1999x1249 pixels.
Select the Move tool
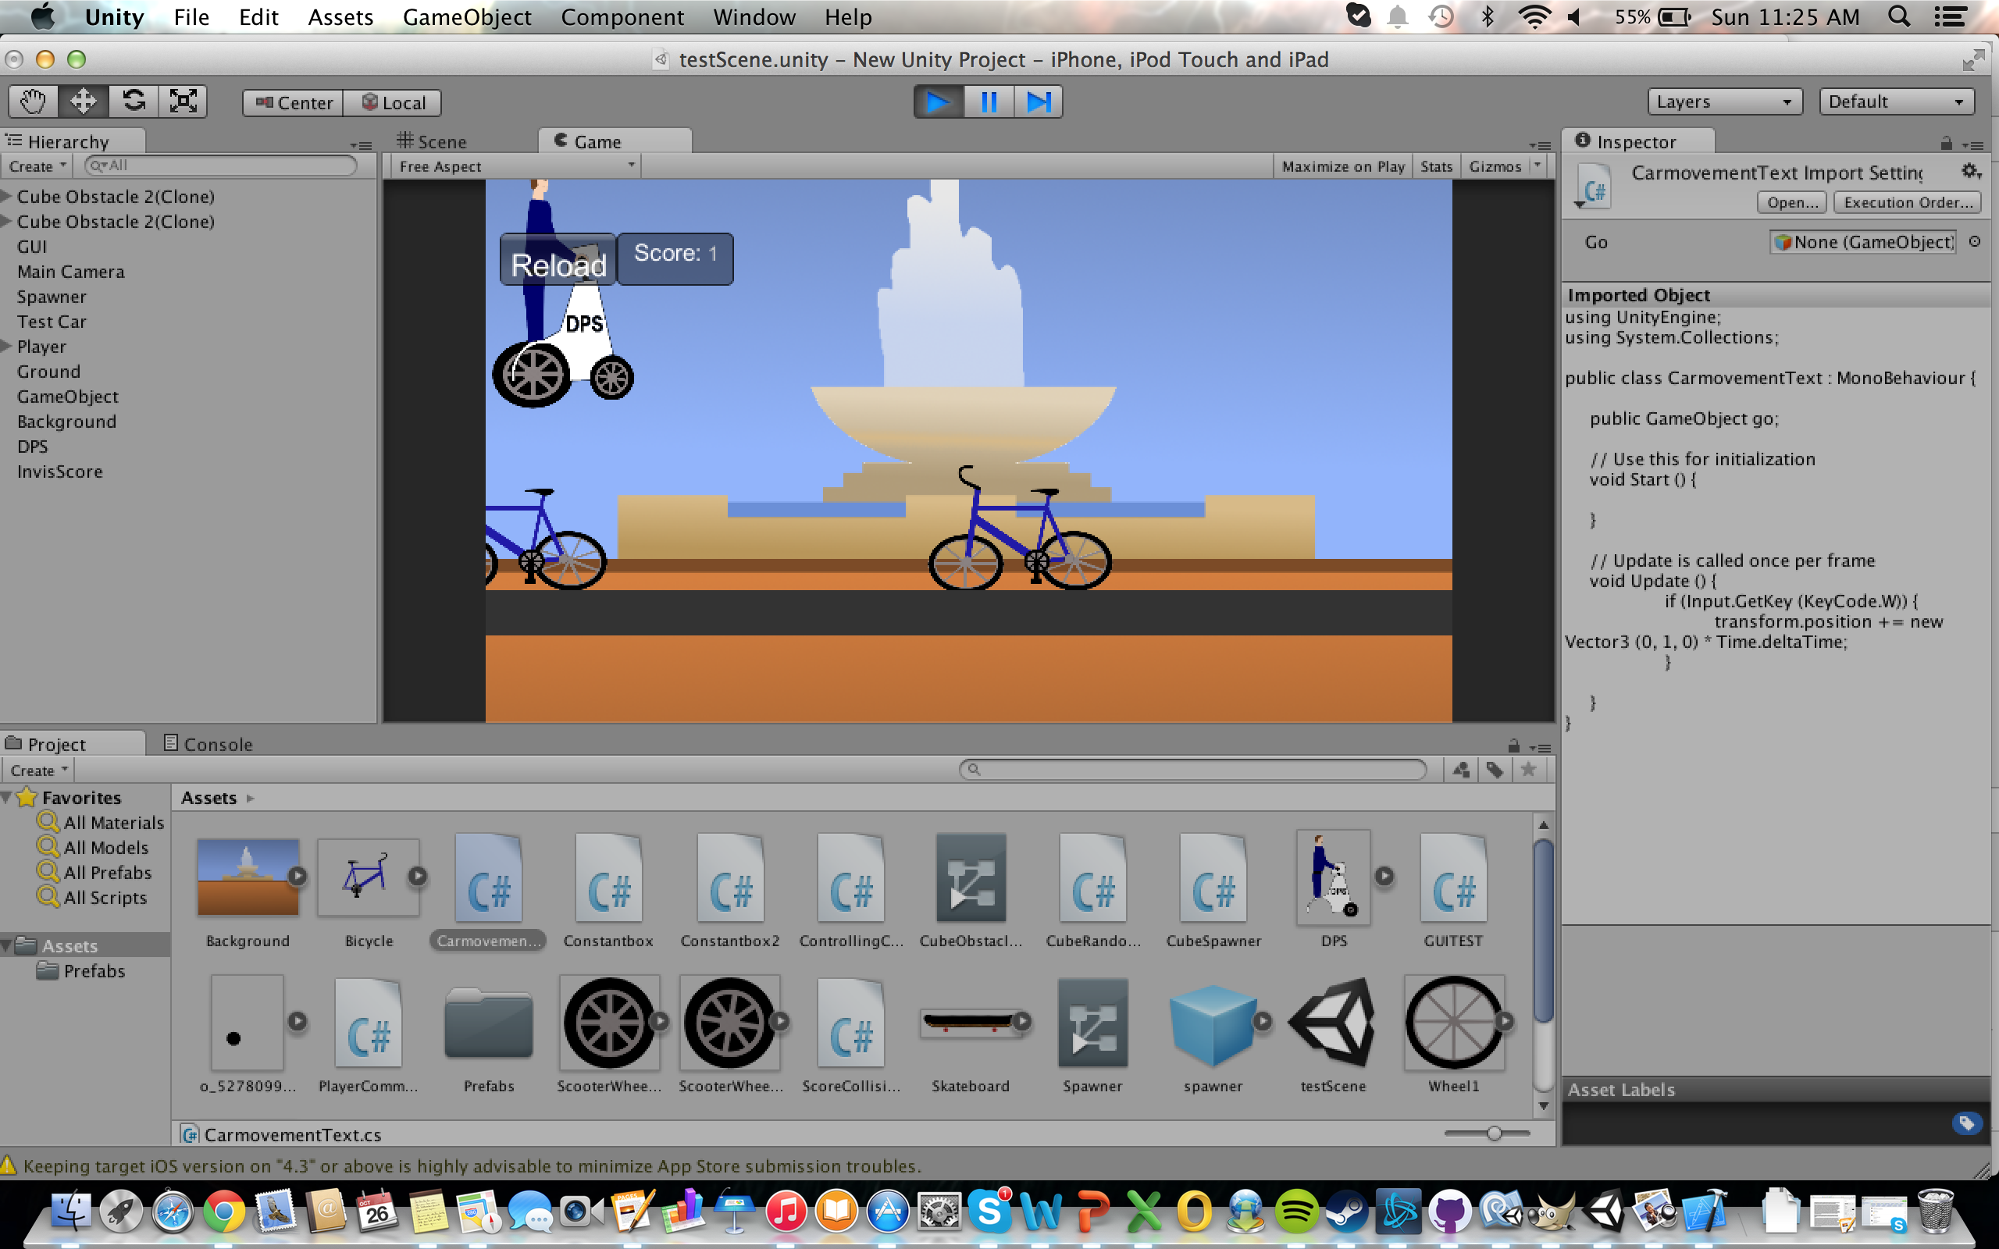(83, 101)
